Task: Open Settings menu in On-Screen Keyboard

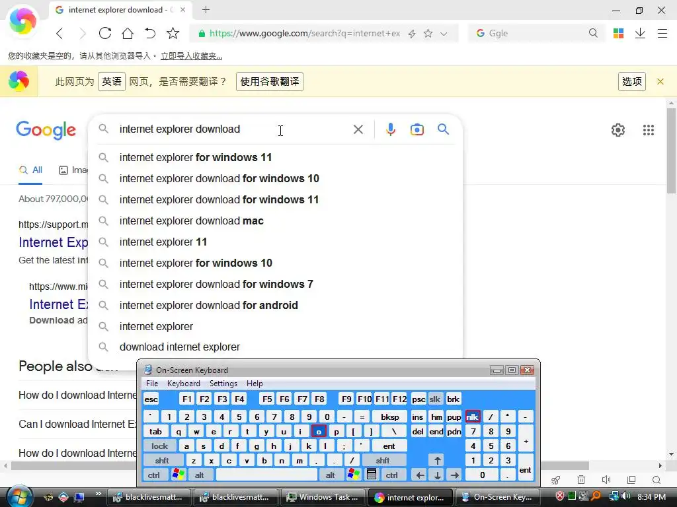Action: [223, 384]
